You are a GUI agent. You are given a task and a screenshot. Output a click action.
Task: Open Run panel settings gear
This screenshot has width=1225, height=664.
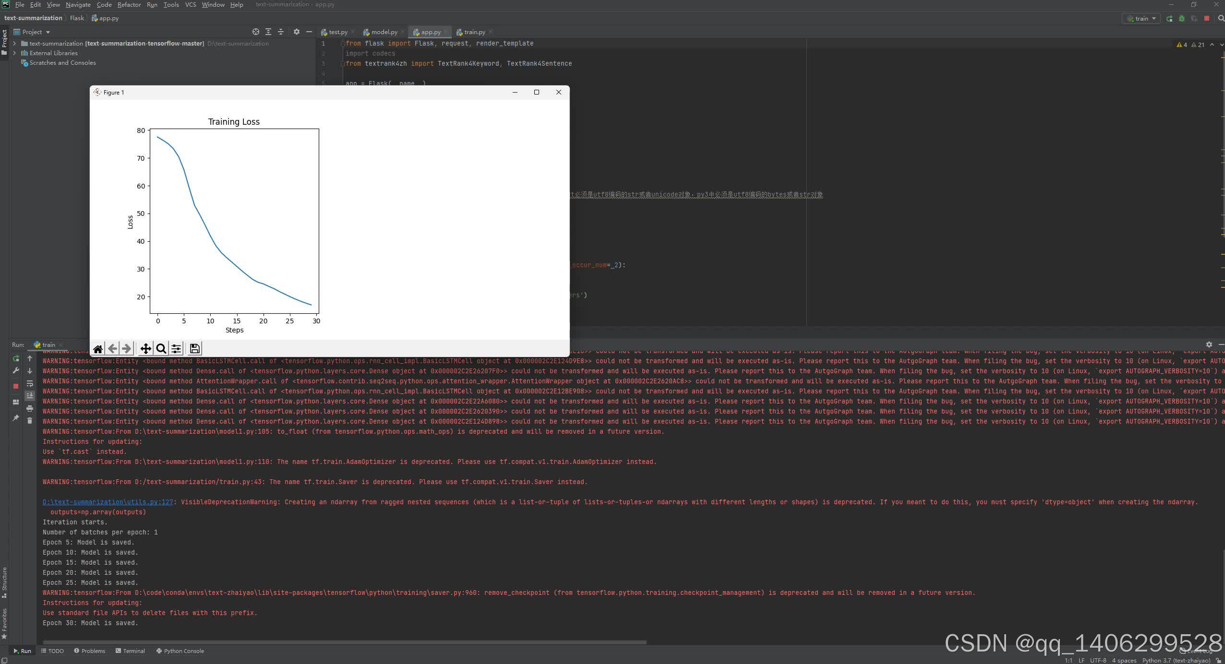(1209, 344)
